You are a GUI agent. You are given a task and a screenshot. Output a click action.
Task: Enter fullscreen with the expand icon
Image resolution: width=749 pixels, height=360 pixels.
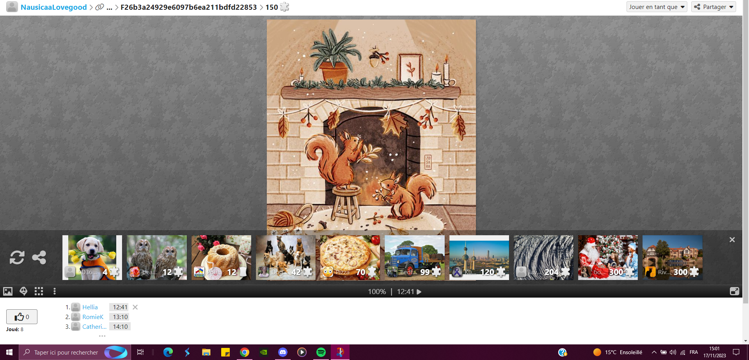coord(734,291)
